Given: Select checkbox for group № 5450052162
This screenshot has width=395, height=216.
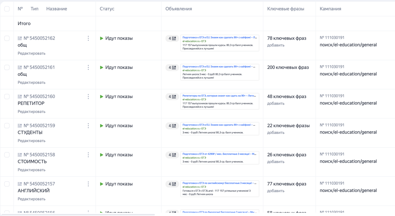Looking at the screenshot, I should point(7,38).
